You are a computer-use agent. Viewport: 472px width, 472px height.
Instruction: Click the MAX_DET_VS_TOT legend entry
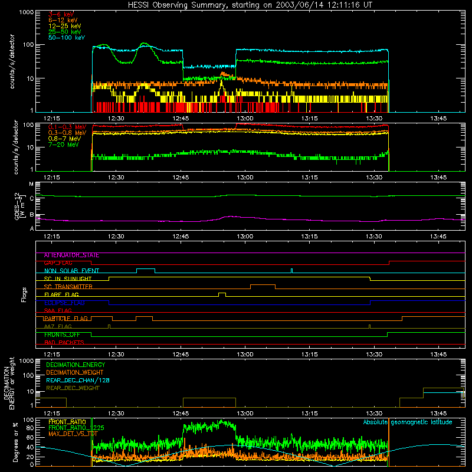[73, 434]
